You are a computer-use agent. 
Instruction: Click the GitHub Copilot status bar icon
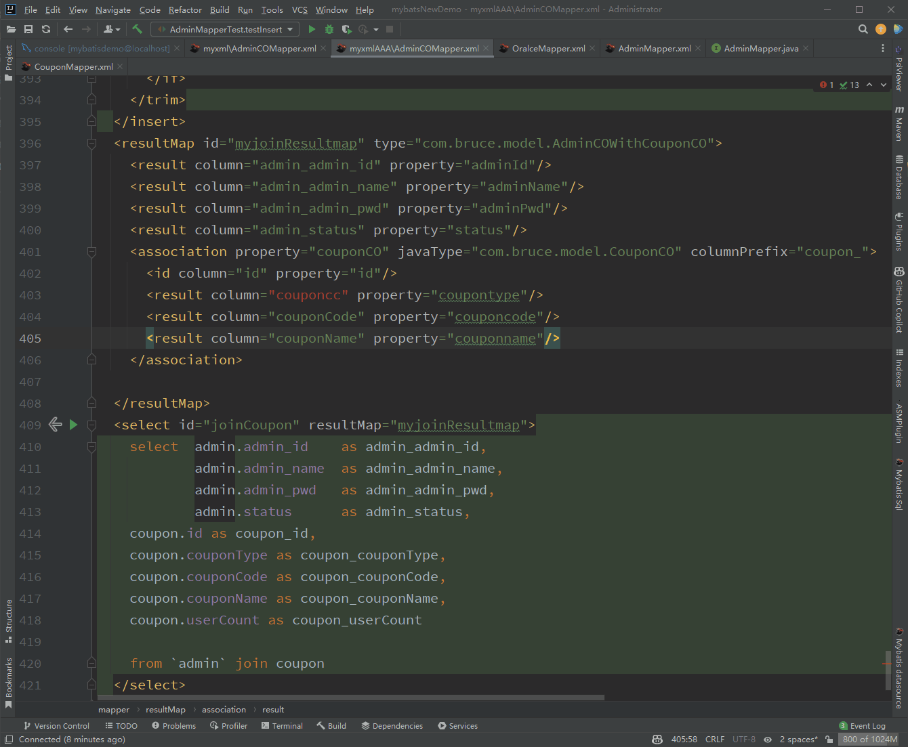657,739
